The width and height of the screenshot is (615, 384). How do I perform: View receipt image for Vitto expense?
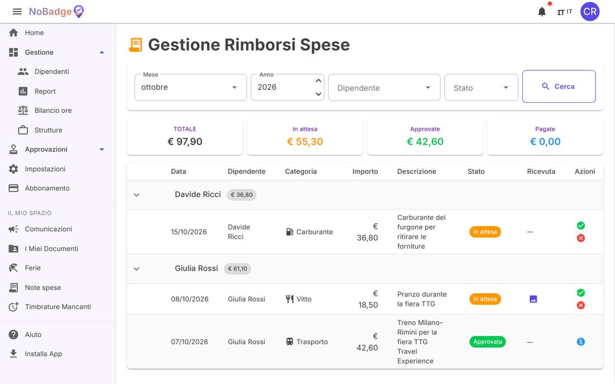[x=533, y=299]
